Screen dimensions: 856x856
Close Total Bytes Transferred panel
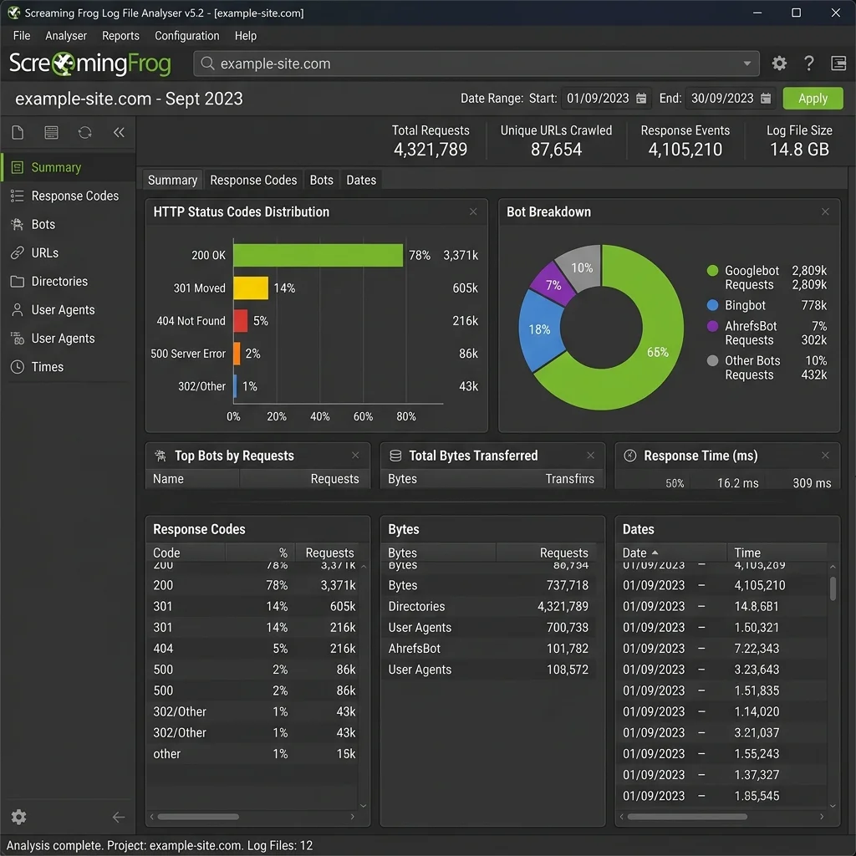(590, 456)
